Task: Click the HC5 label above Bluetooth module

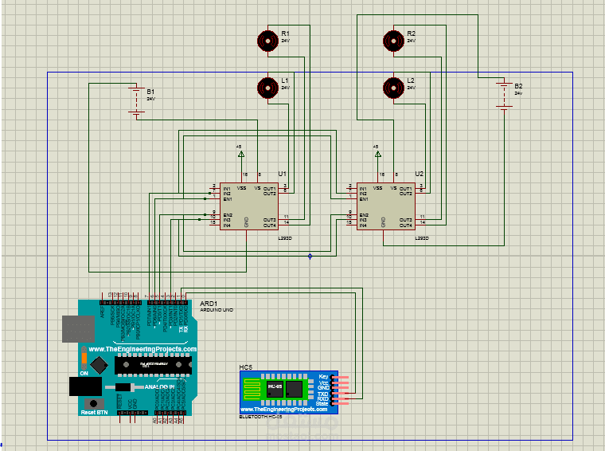Action: [x=245, y=367]
